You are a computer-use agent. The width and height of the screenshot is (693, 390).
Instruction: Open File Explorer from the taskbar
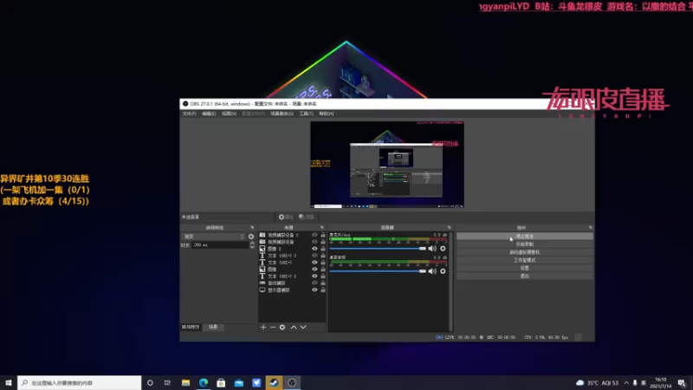click(x=185, y=382)
